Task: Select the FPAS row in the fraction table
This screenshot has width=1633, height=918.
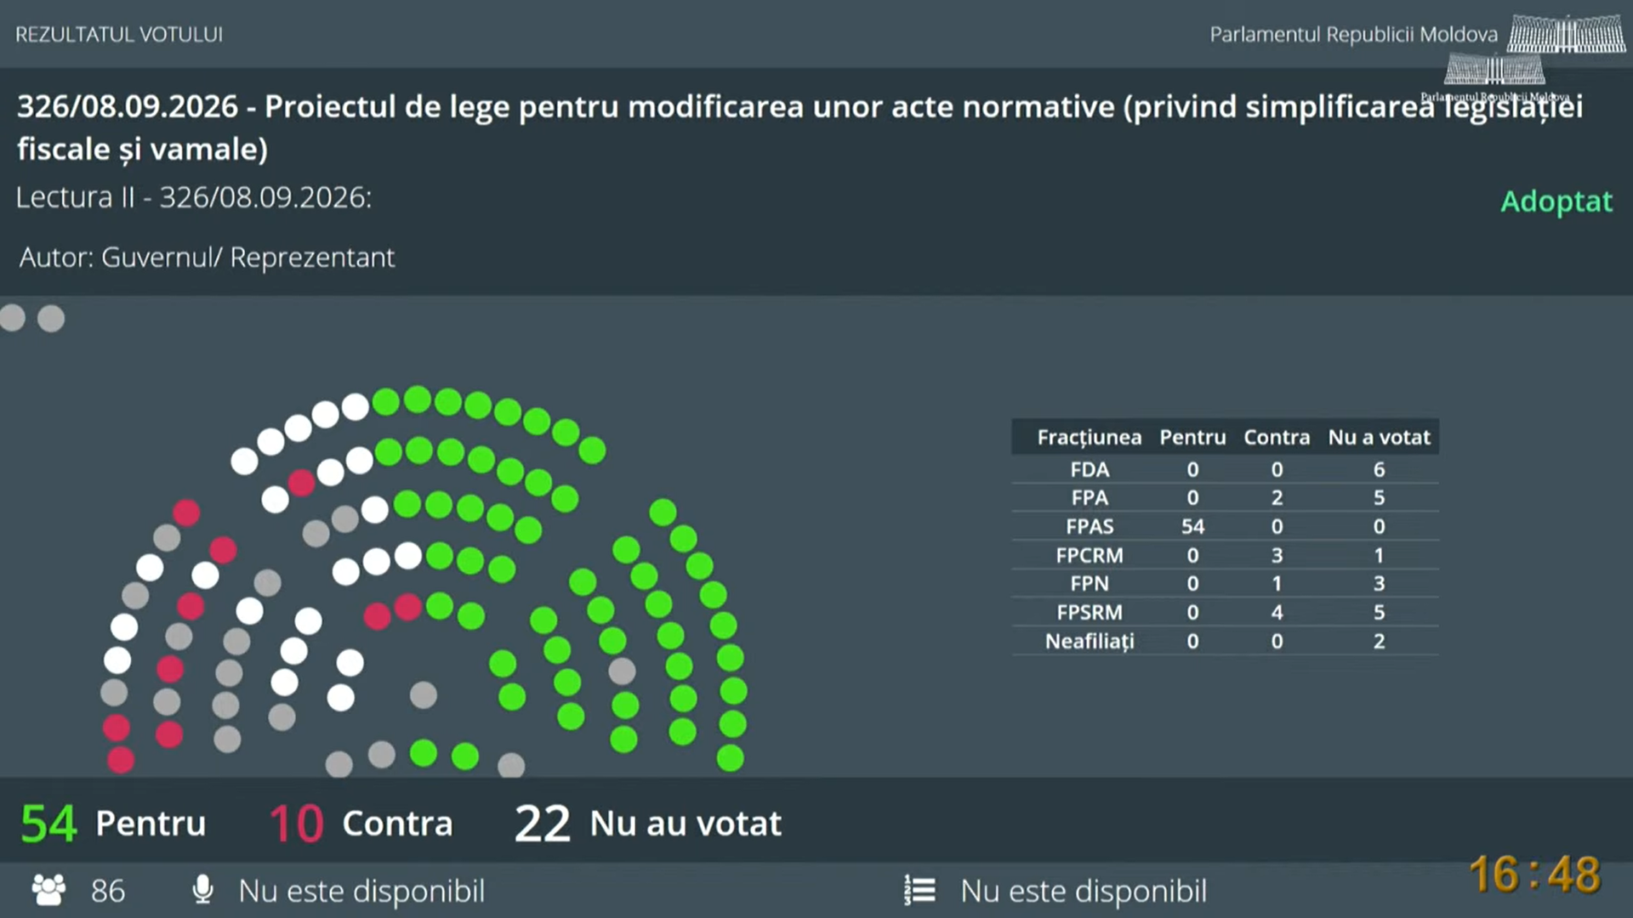Action: pos(1225,526)
